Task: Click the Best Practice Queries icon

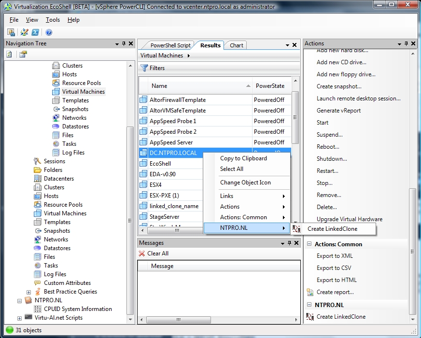Action: [x=38, y=292]
